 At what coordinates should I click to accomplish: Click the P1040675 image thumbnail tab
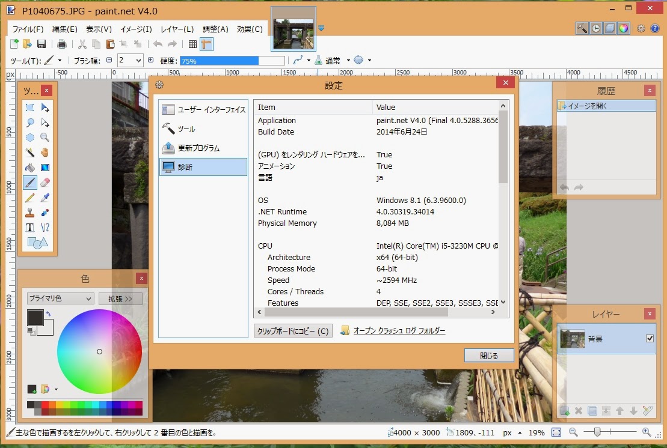[294, 29]
